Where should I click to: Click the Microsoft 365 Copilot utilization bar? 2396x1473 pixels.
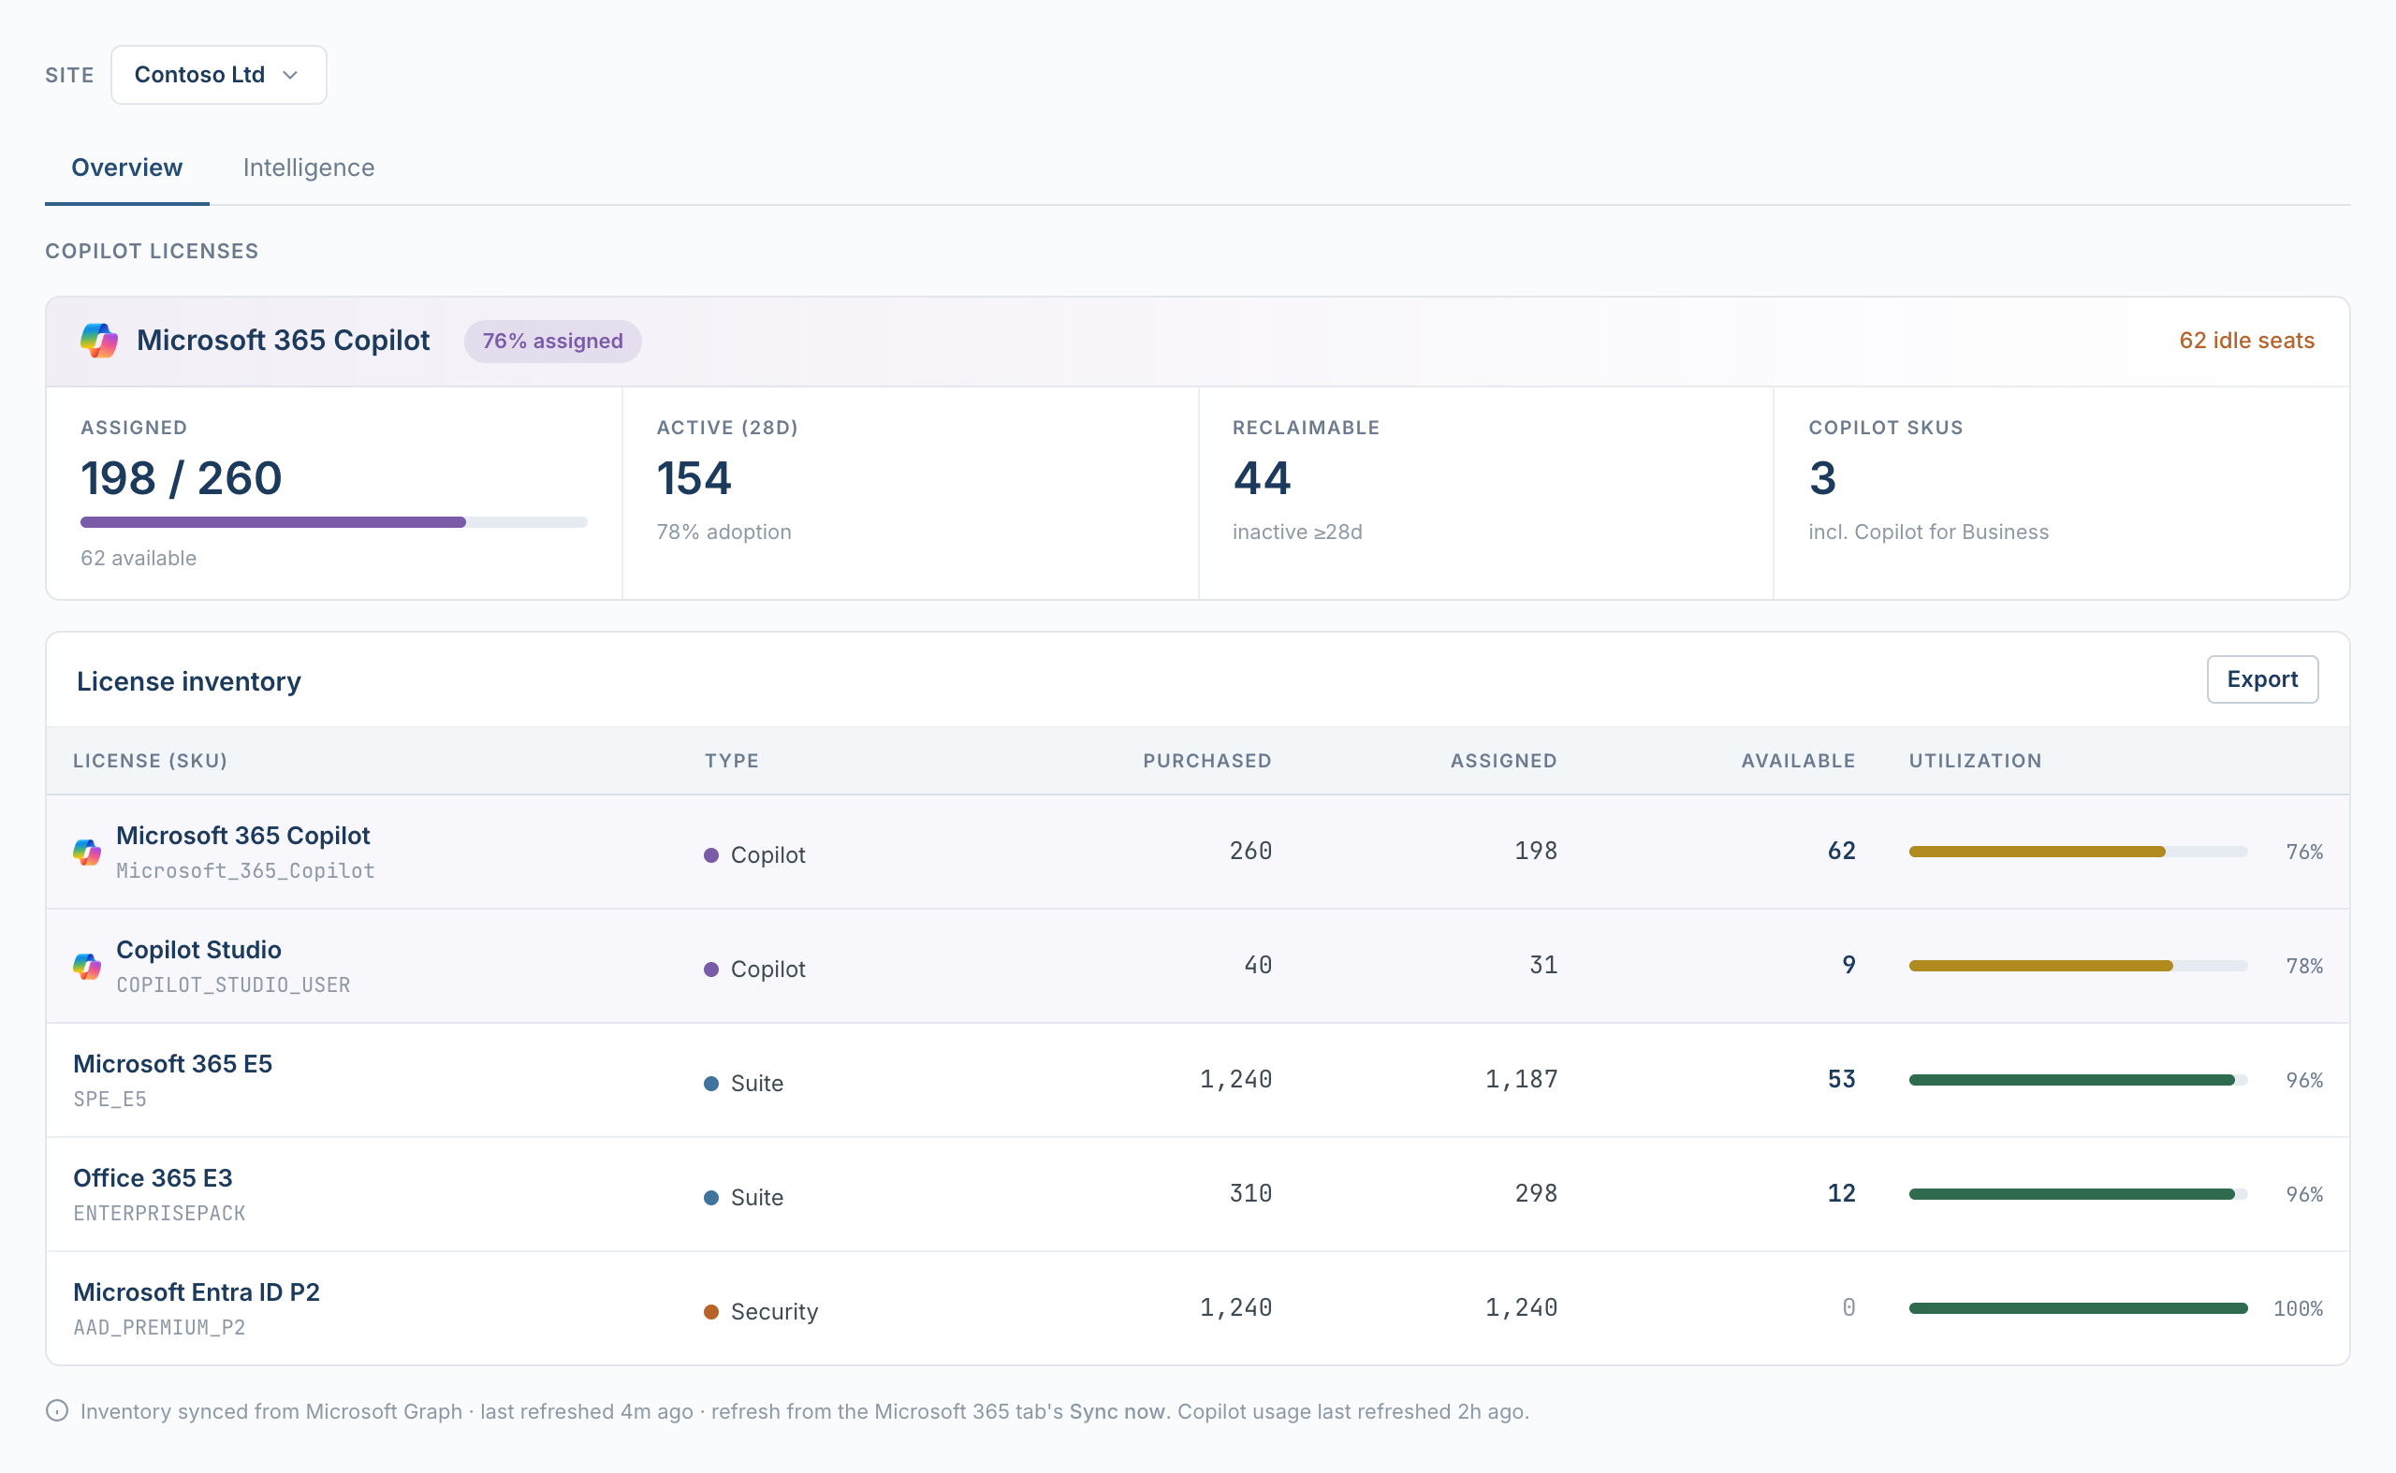tap(2078, 852)
